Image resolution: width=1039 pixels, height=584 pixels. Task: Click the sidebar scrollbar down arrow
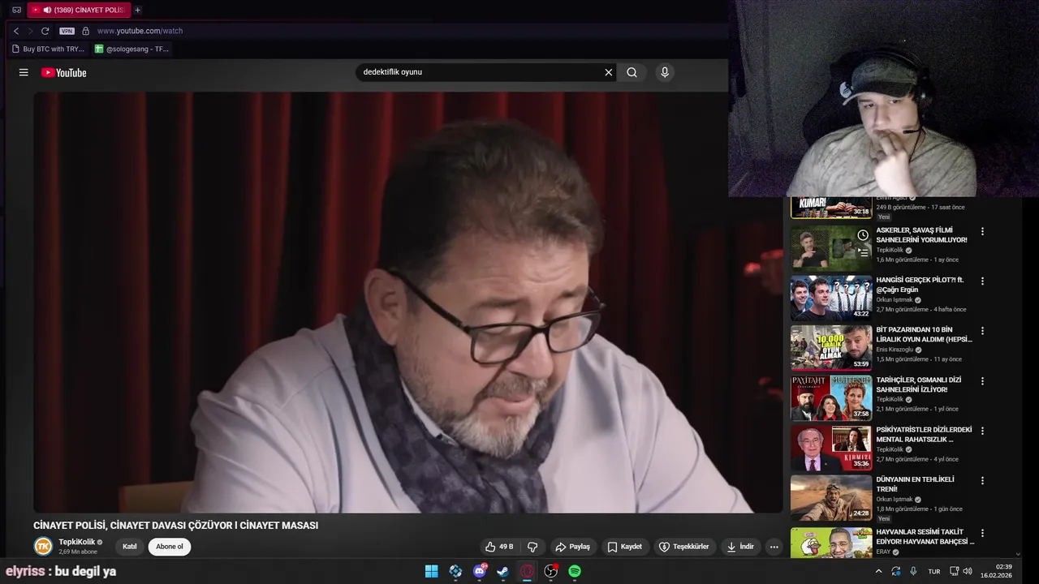[x=1019, y=555]
